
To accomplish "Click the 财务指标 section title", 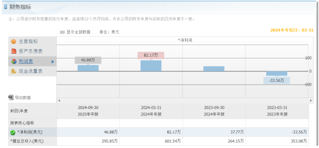I will pos(20,7).
